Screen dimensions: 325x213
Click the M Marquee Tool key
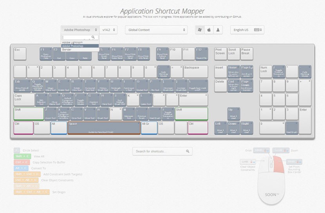pos(129,114)
